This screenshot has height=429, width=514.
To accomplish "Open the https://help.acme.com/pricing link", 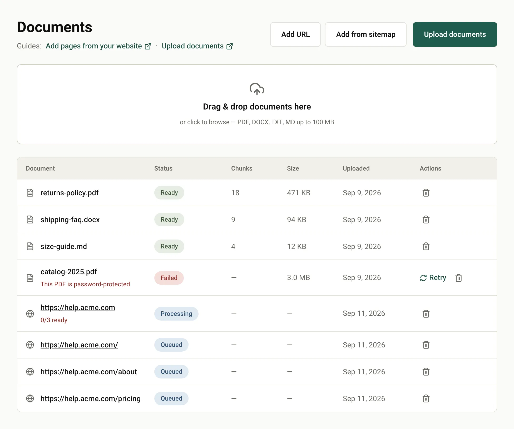I will [91, 398].
